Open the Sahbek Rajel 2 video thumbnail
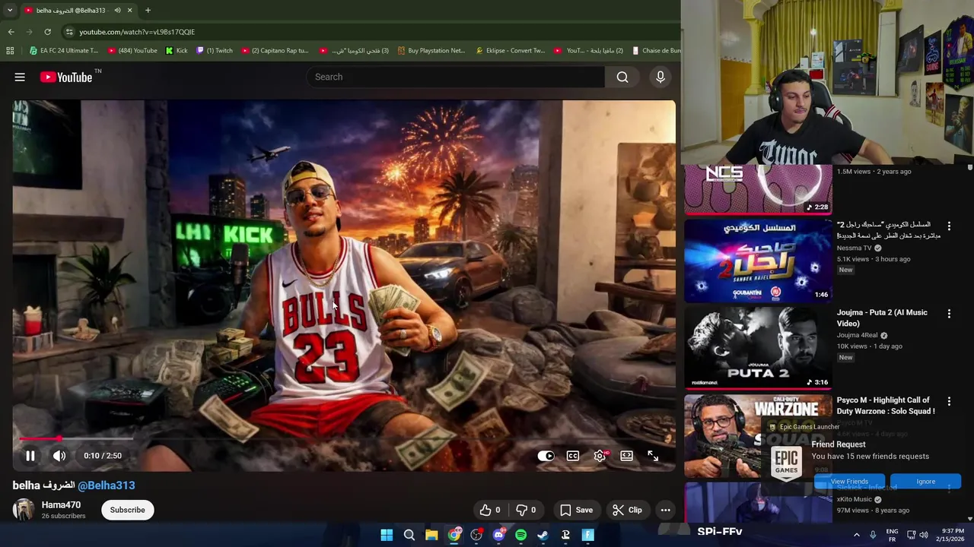Image resolution: width=974 pixels, height=547 pixels. click(x=758, y=261)
